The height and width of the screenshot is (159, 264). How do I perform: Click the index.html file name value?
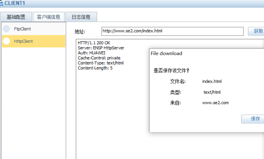(212, 81)
